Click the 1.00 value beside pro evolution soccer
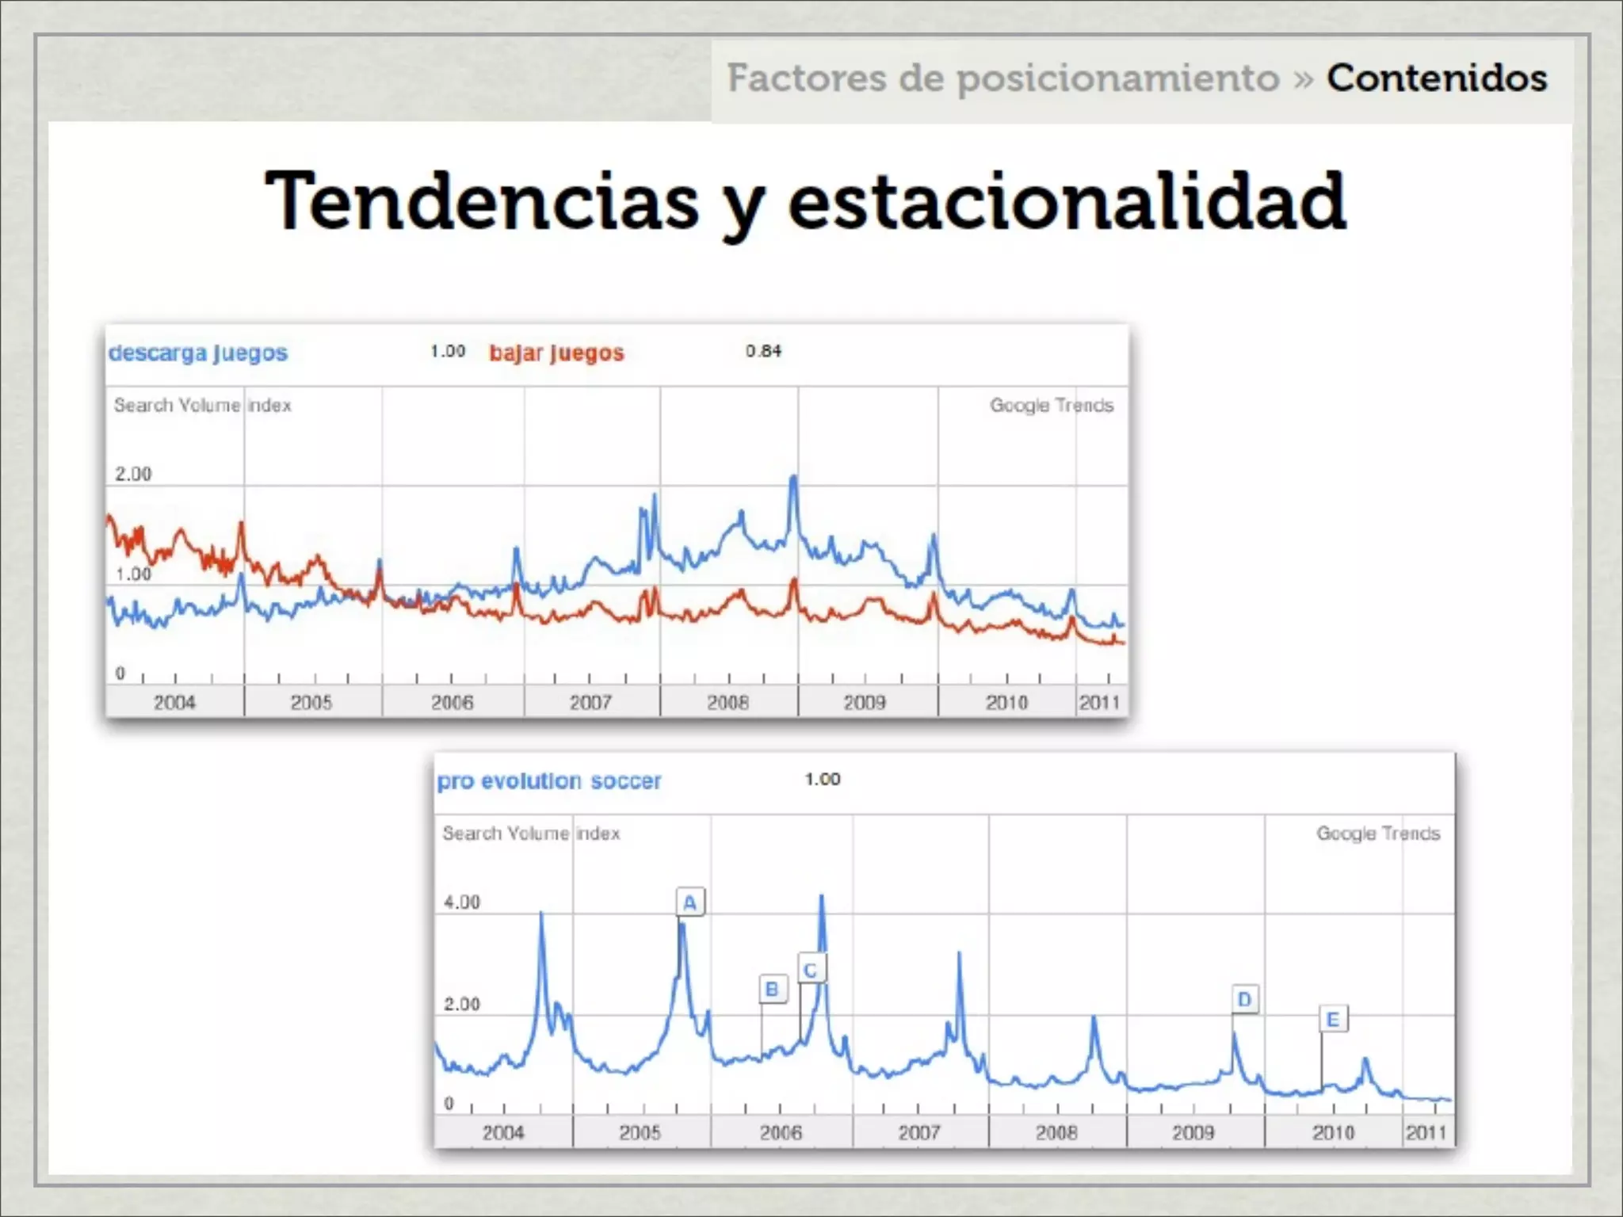This screenshot has height=1217, width=1623. (x=823, y=780)
